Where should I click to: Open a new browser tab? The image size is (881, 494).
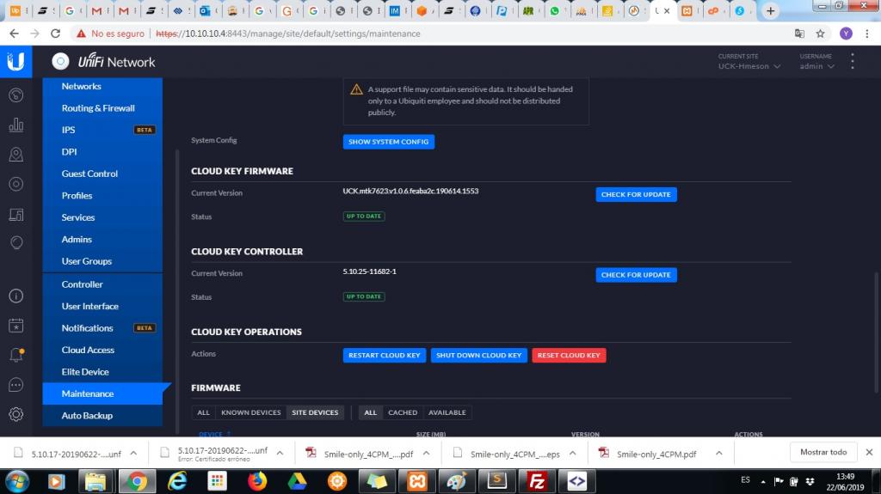tap(770, 10)
